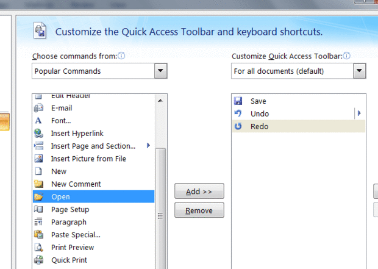Click the Redo icon in toolbar list
Image resolution: width=378 pixels, height=269 pixels.
pos(238,126)
